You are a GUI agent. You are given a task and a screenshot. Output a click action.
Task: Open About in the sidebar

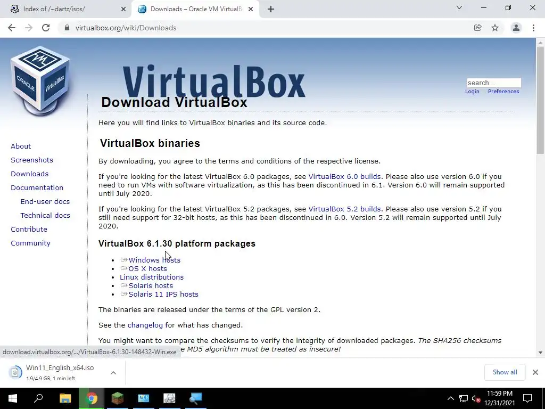(21, 146)
